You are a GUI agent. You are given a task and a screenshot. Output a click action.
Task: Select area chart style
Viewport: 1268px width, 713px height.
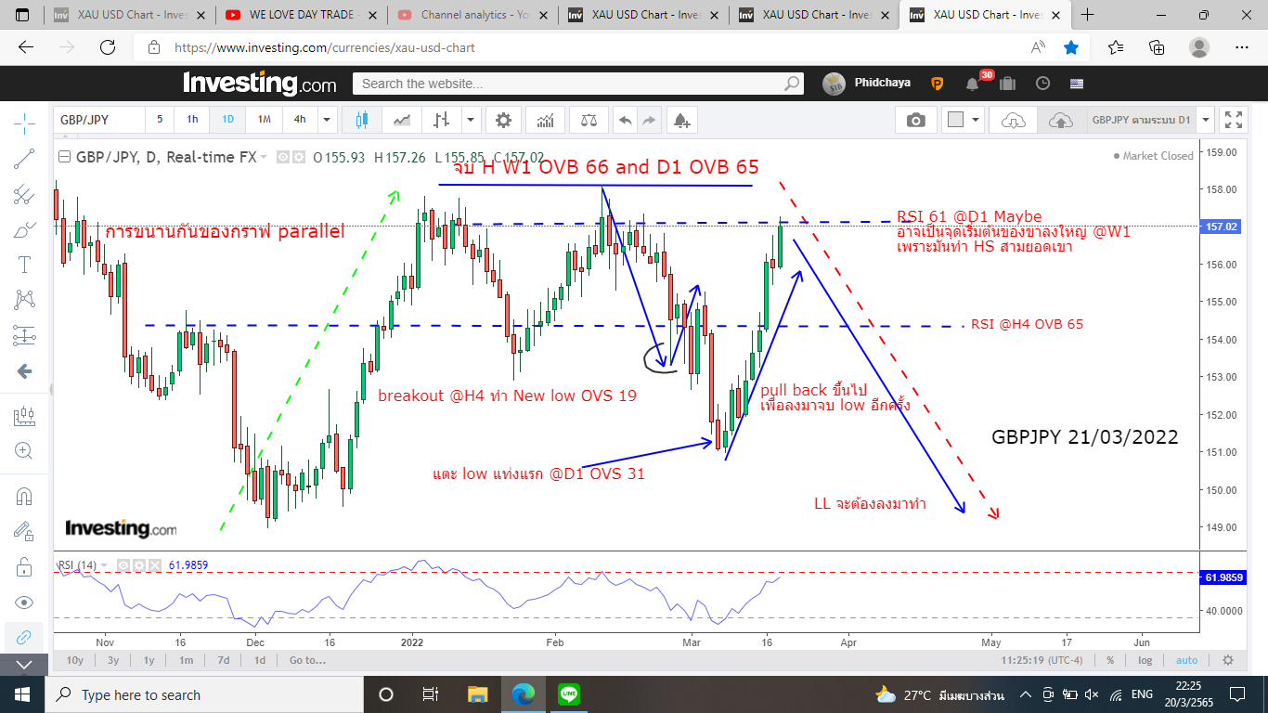402,120
